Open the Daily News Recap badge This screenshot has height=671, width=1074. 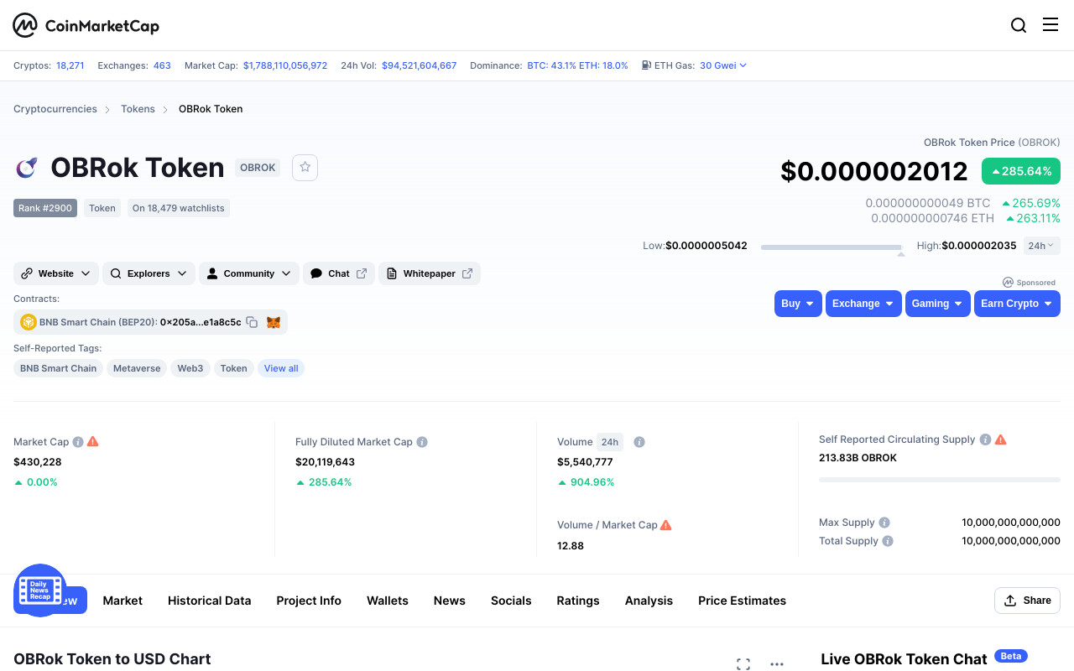coord(40,590)
